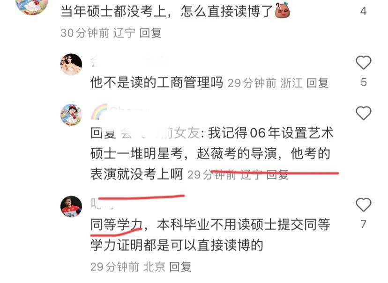This screenshot has height=283, width=388.
Task: Open the soccer player avatar profile
Action: pyautogui.click(x=71, y=206)
